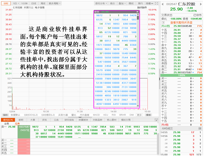Click the 竞价 toolbar button

pyautogui.click(x=112, y=3)
